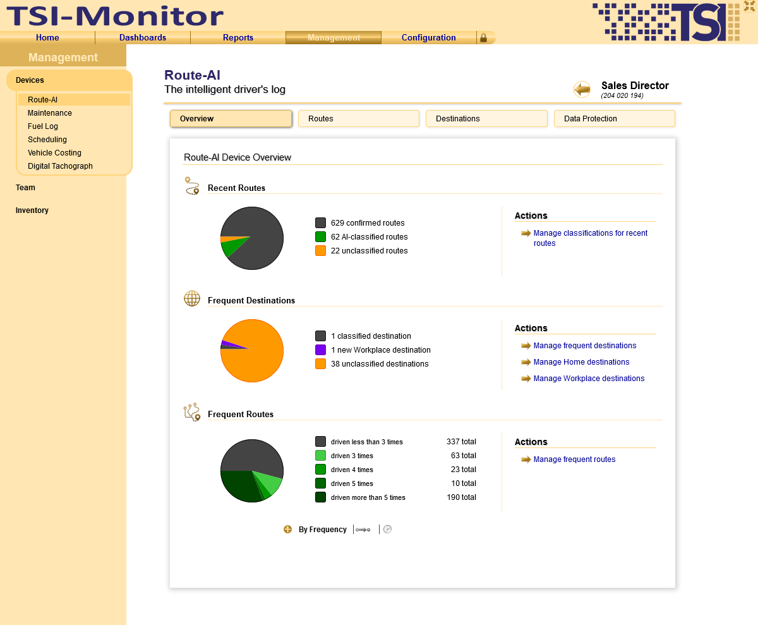
Task: Open Fuel Log in the sidebar
Action: point(43,126)
